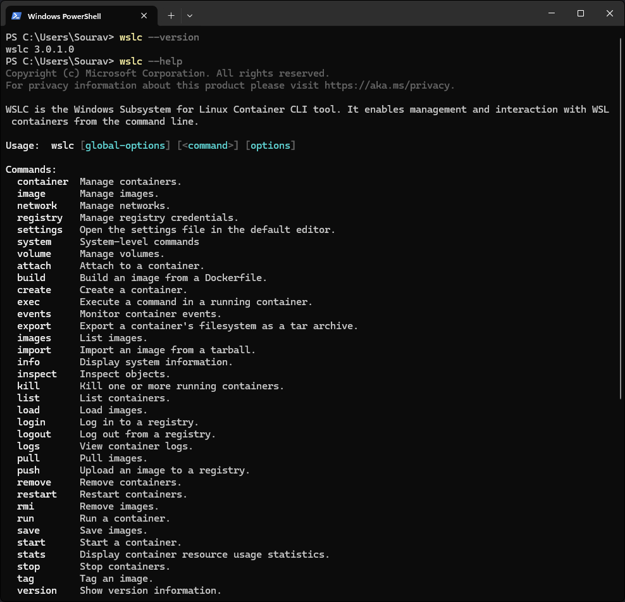Screen dimensions: 625x602
Task: Click the 'global-options' usage text
Action: (125, 146)
